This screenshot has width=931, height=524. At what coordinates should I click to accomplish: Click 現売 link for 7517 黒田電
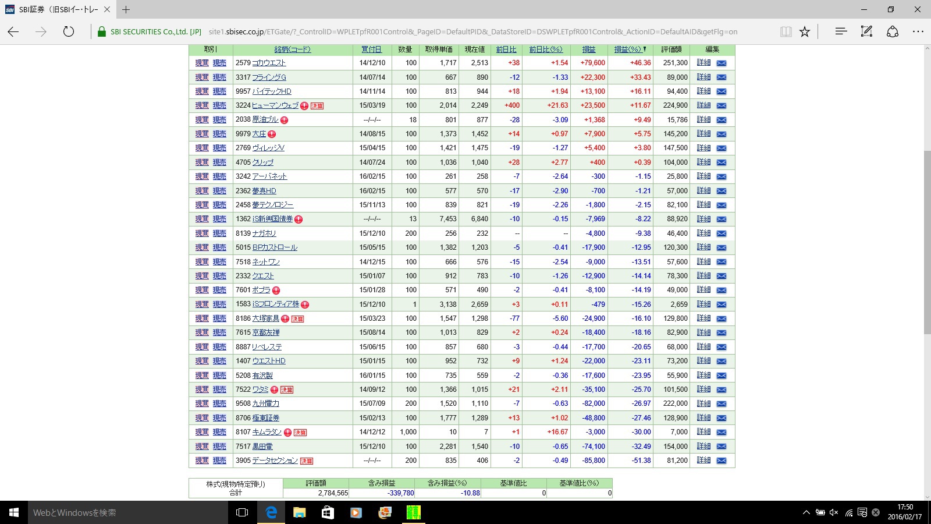pyautogui.click(x=219, y=447)
